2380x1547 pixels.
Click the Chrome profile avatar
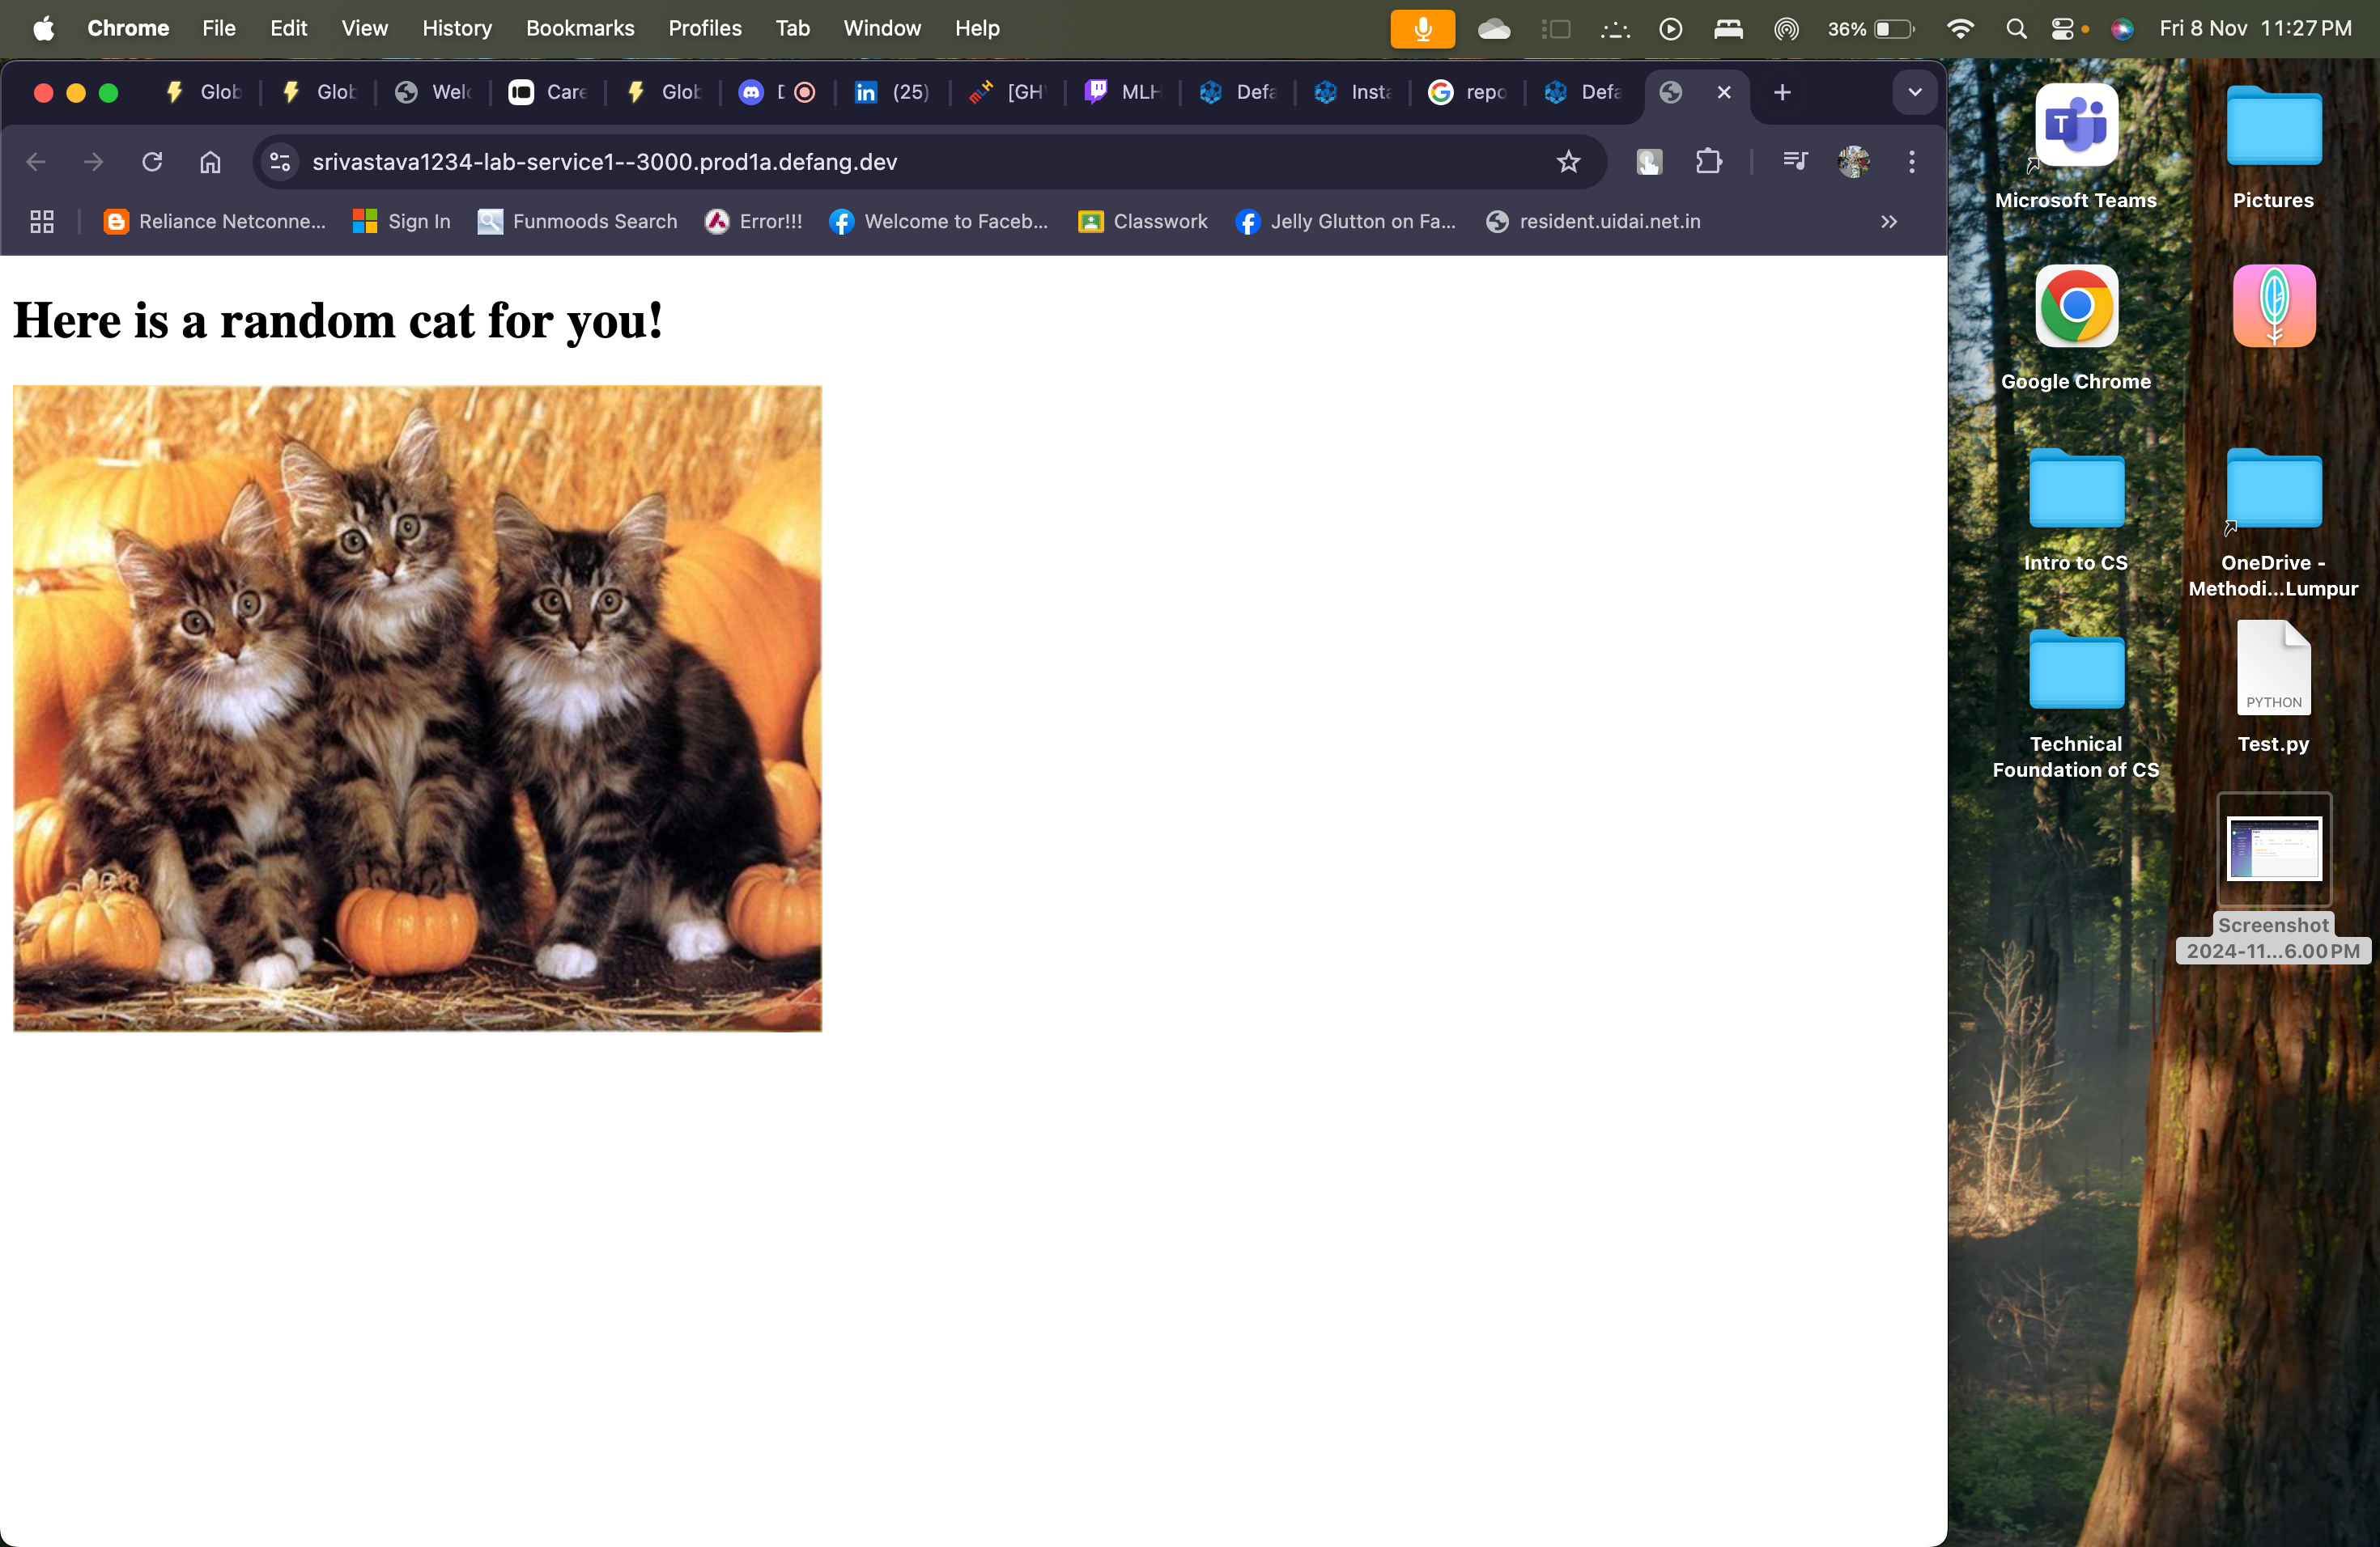pyautogui.click(x=1853, y=162)
